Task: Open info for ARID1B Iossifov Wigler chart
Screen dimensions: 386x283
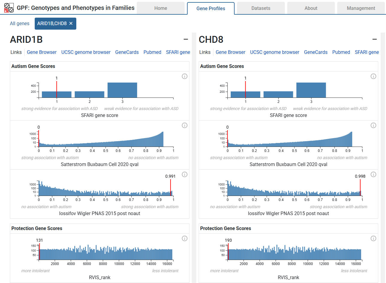Action: pyautogui.click(x=185, y=174)
